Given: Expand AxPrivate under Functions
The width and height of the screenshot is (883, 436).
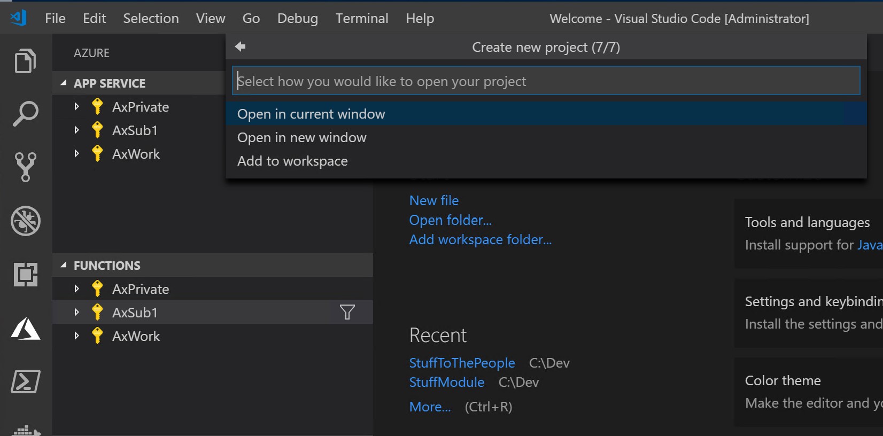Looking at the screenshot, I should (76, 289).
